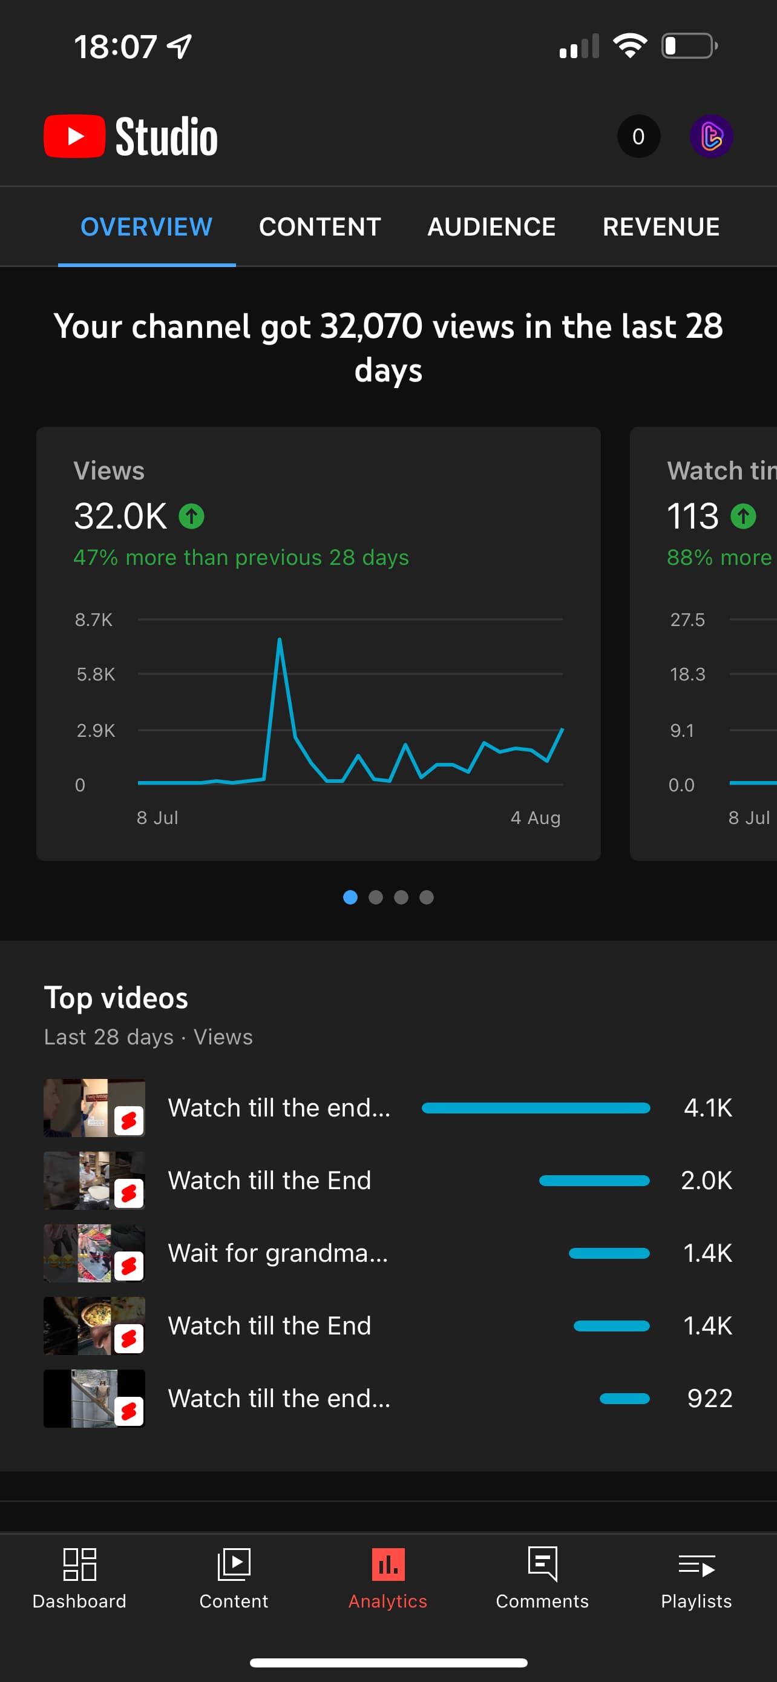Switch to the AUDIENCE analytics tab
Screen dimensions: 777x1682
click(491, 226)
